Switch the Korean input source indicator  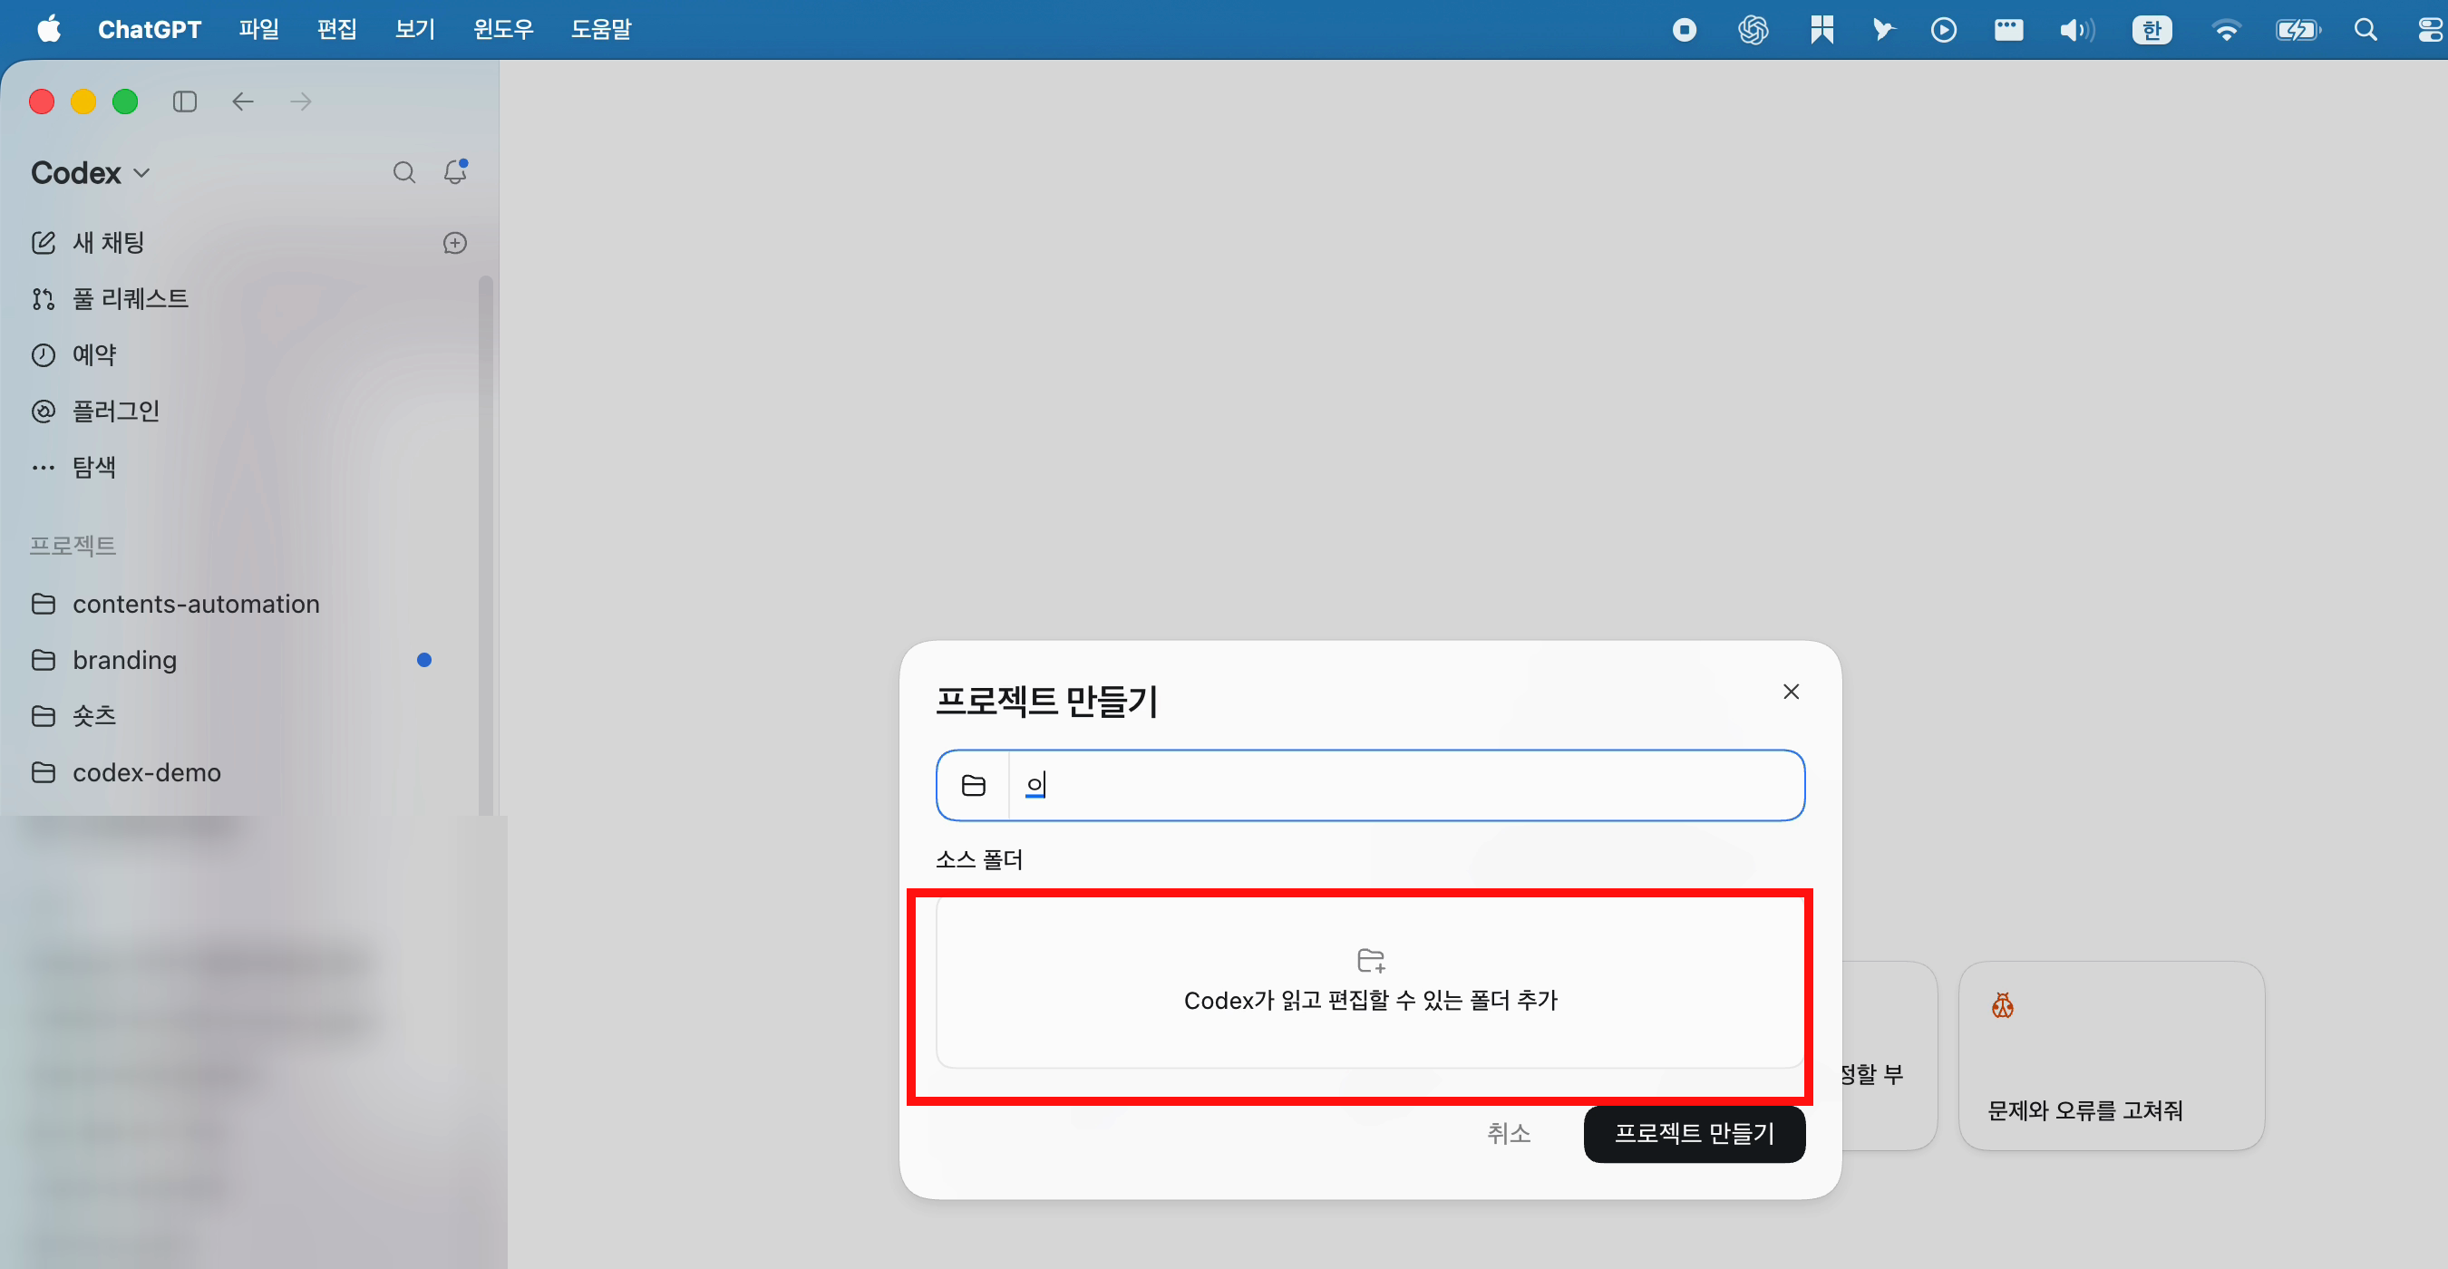[x=2152, y=31]
